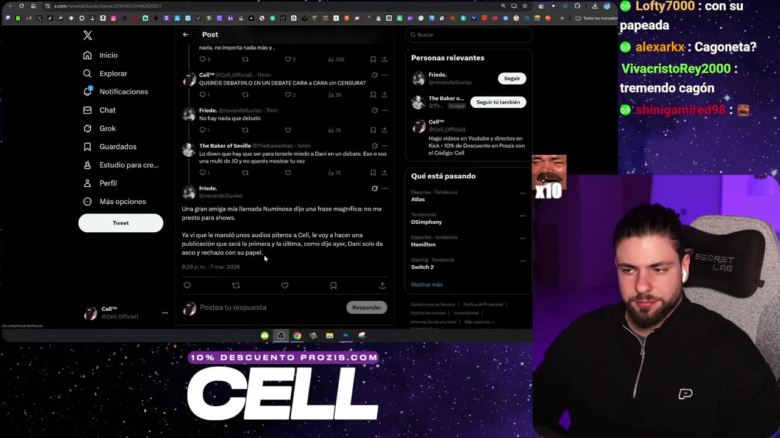Click the browser address bar URL
Viewport: 780px width, 438px height.
pos(107,6)
